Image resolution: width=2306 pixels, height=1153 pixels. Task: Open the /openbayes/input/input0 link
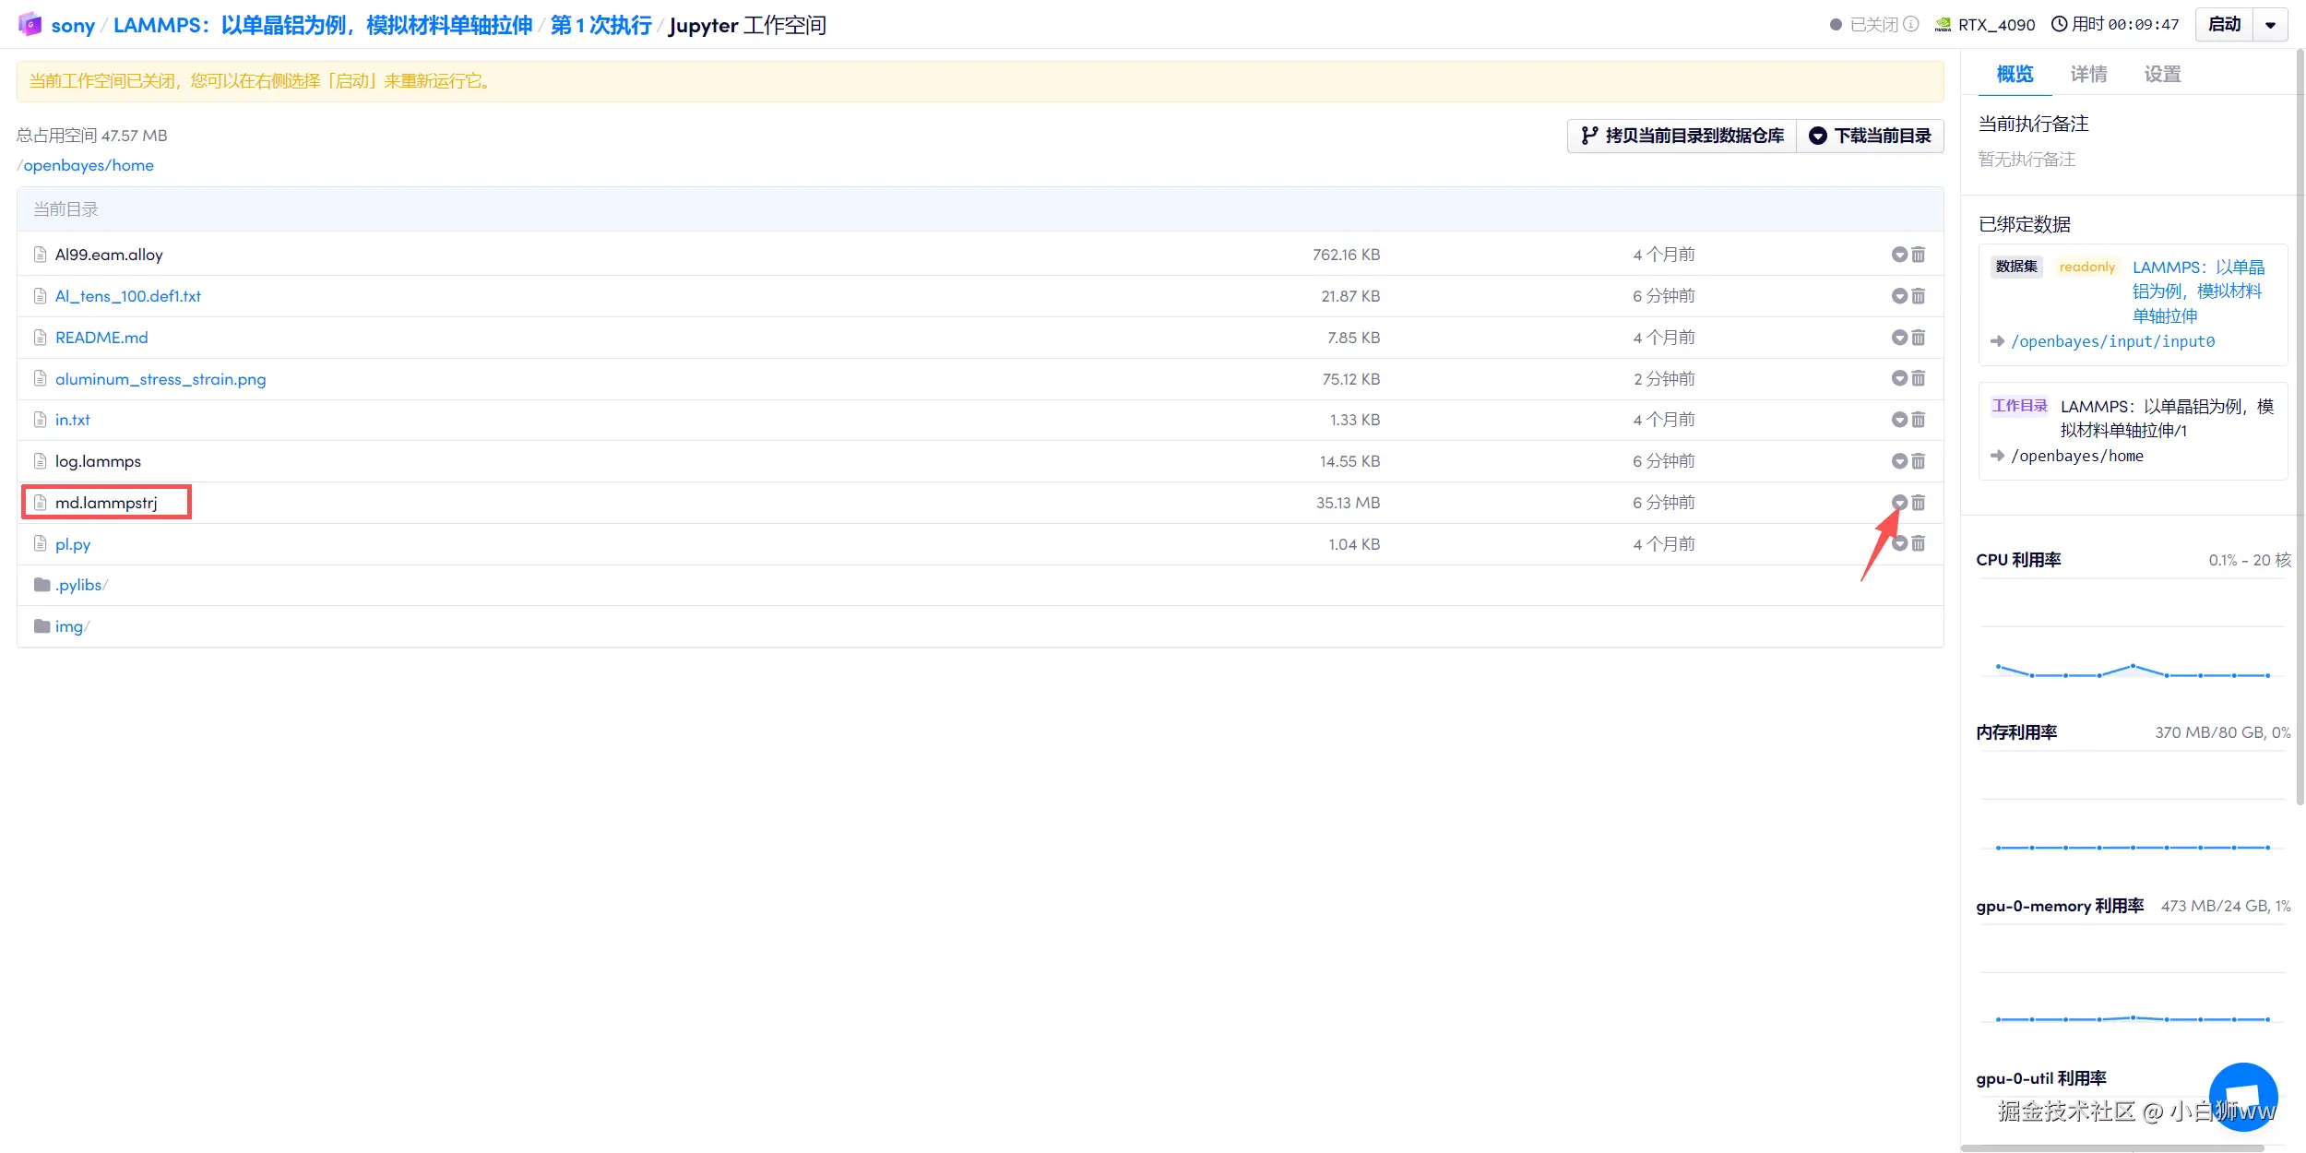pos(2112,341)
